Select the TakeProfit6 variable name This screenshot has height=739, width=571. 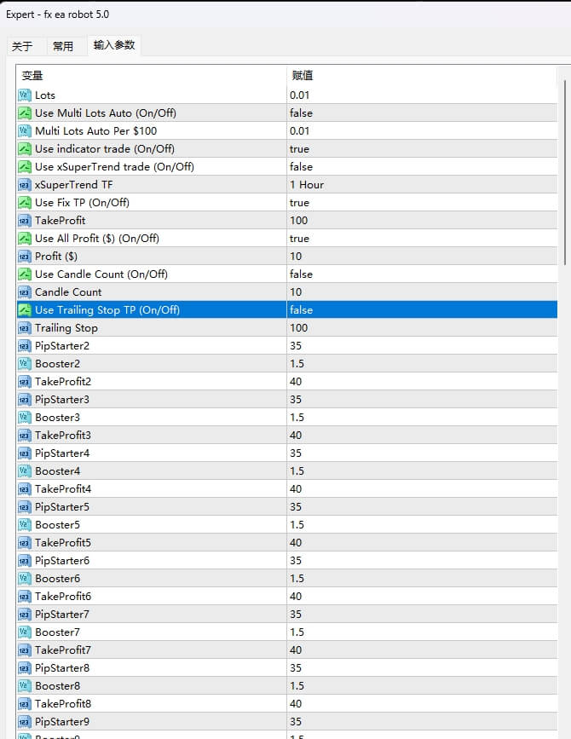[63, 597]
